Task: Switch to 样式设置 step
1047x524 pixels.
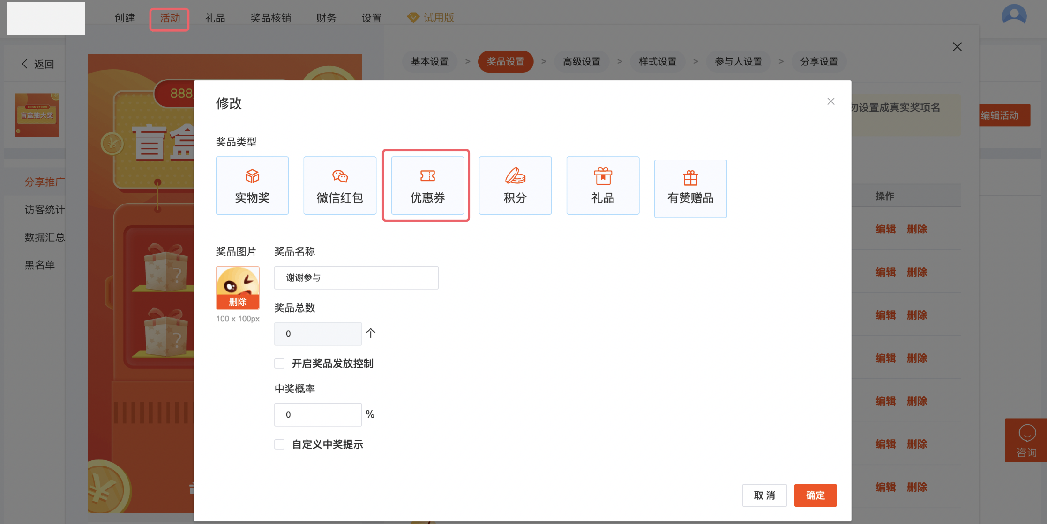Action: (658, 62)
